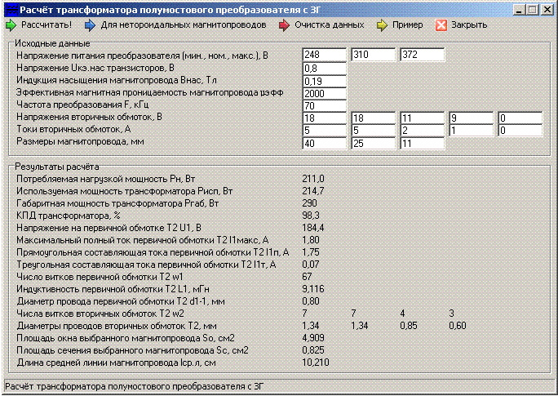Click core cross-section value 0,825
This screenshot has height=396, width=558.
[x=313, y=350]
